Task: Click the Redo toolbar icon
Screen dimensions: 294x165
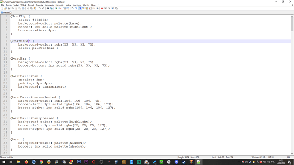Action: 43,8
